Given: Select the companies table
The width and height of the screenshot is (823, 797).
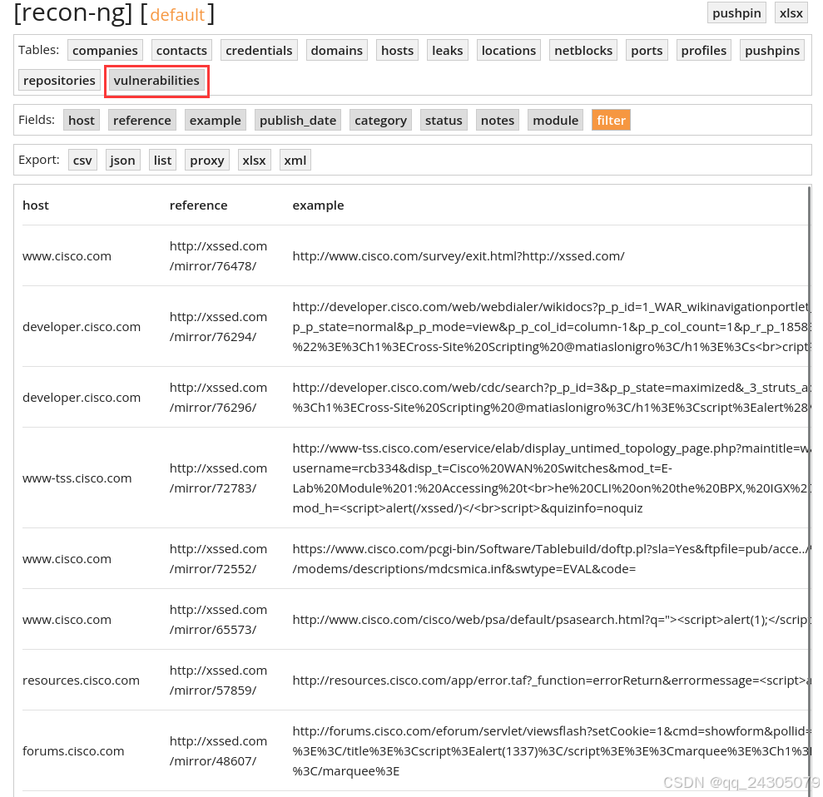Looking at the screenshot, I should tap(105, 51).
